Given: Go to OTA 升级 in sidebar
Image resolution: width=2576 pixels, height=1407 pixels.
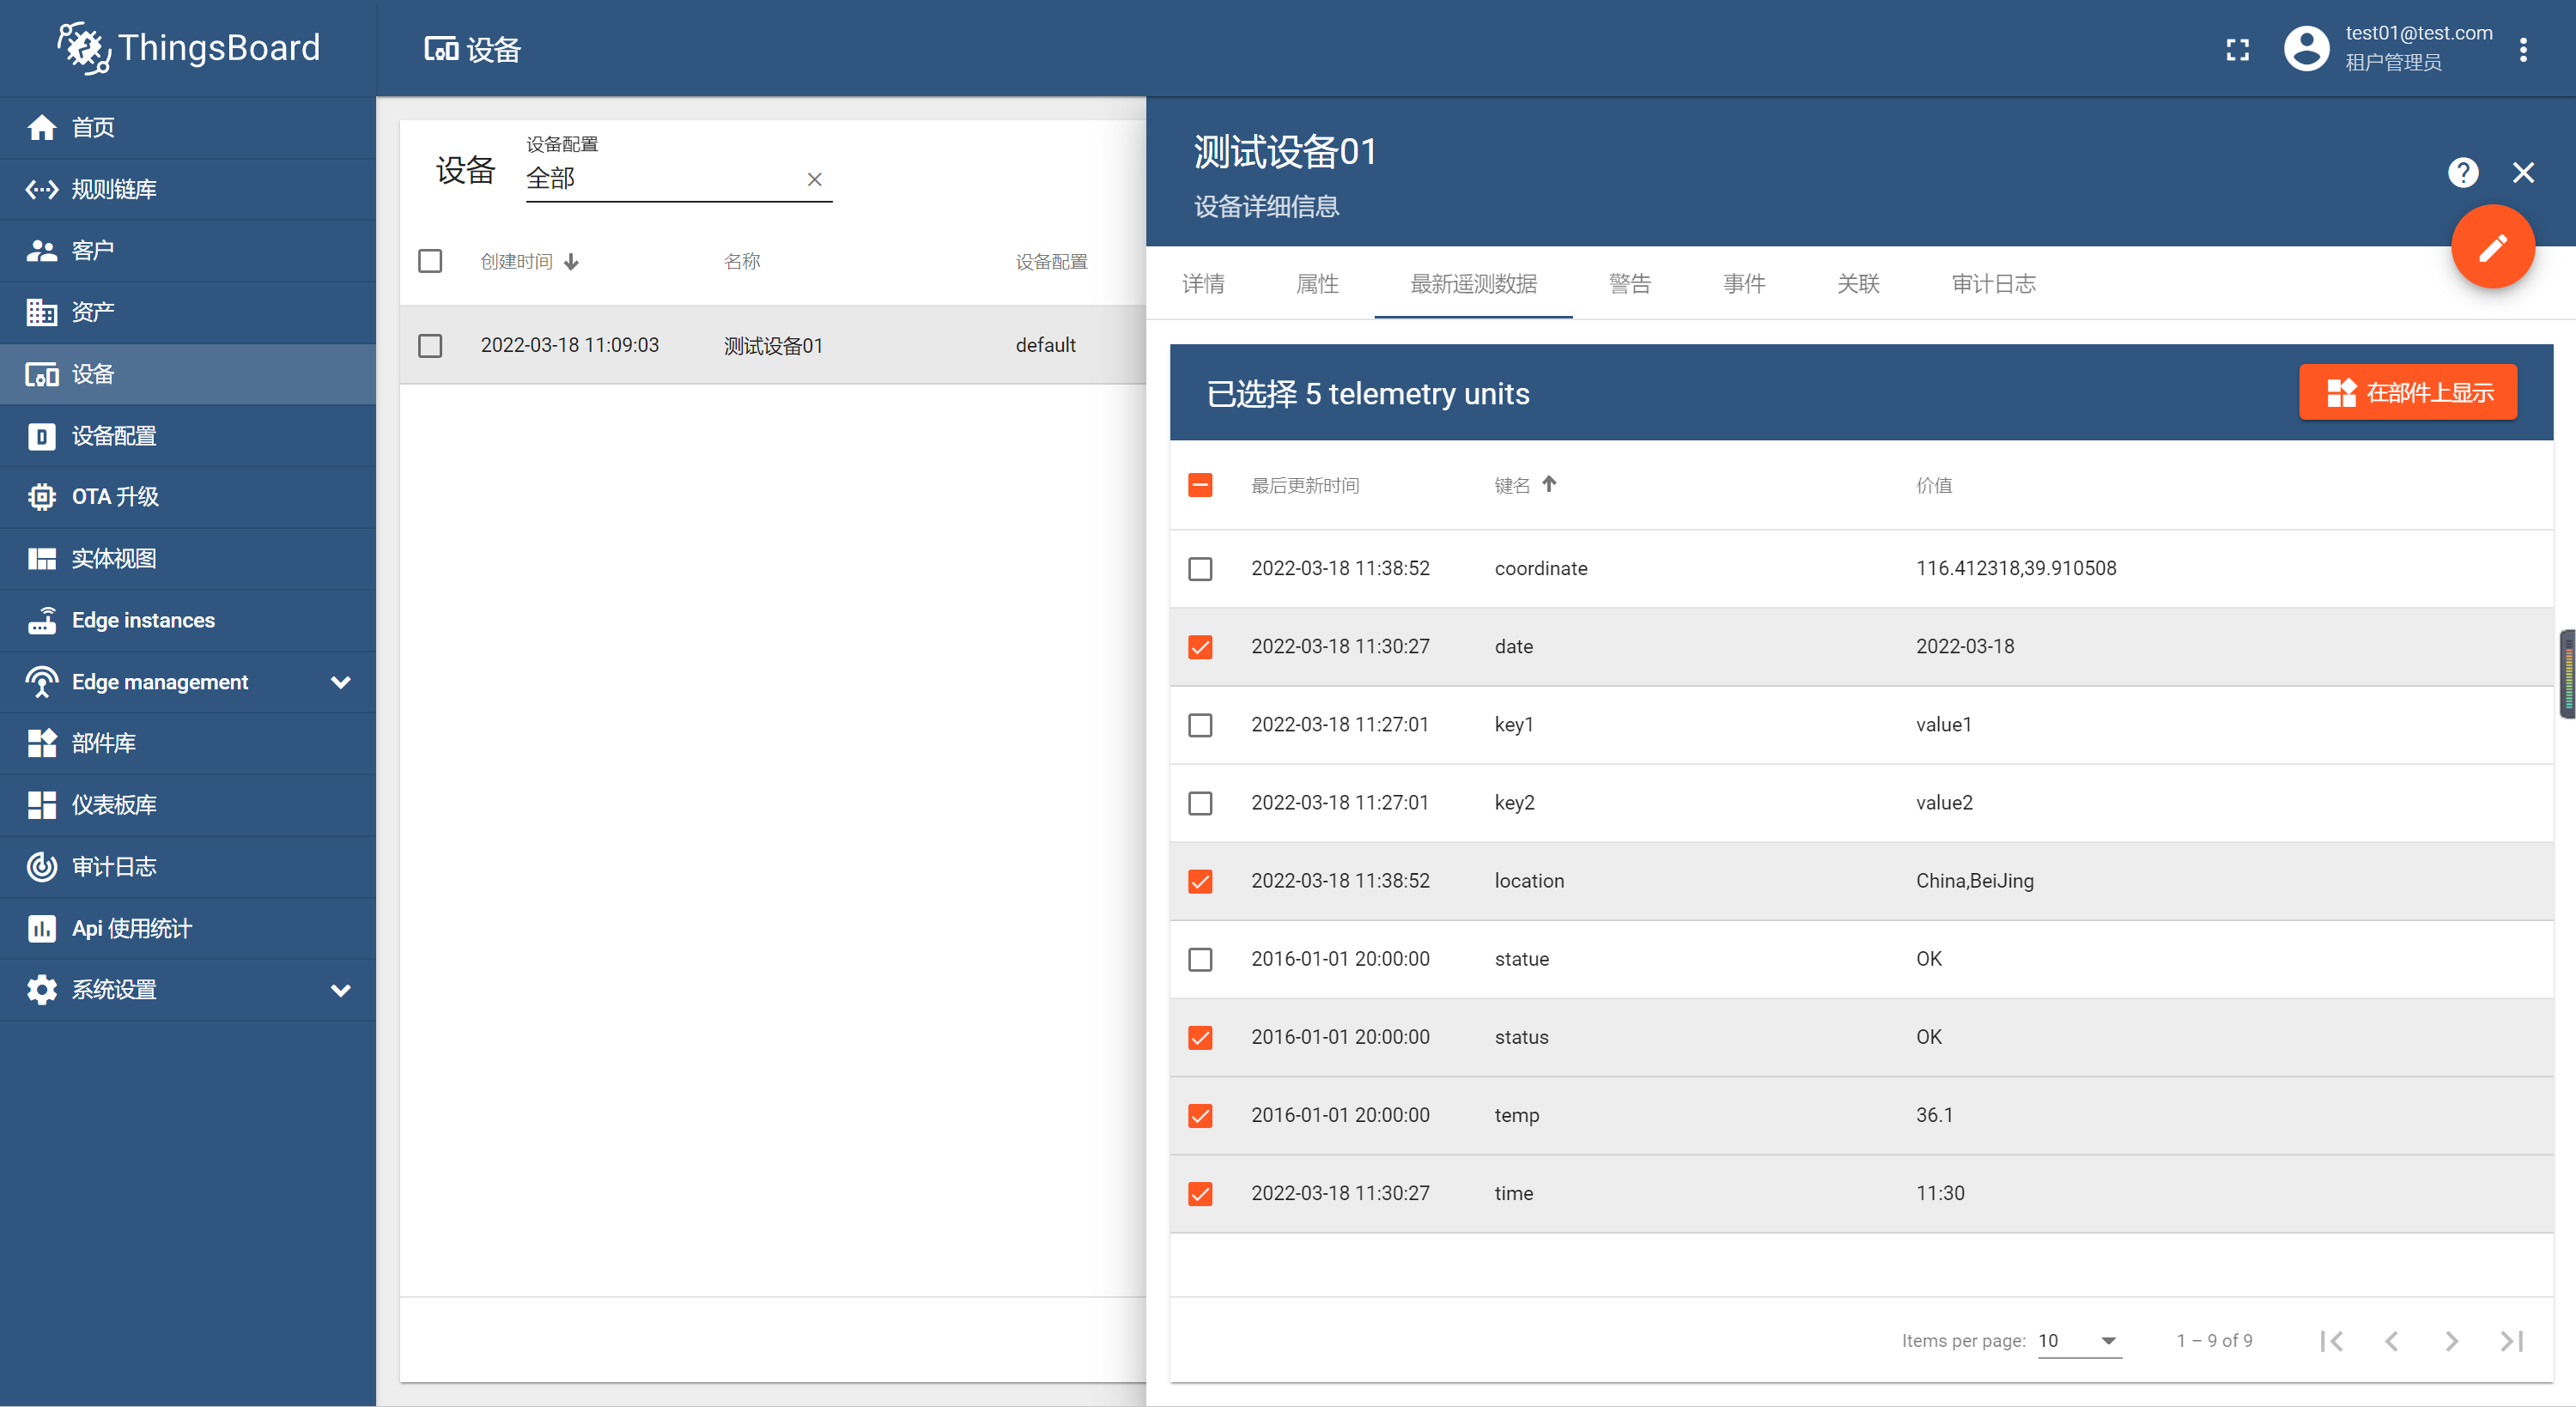Looking at the screenshot, I should coord(114,497).
